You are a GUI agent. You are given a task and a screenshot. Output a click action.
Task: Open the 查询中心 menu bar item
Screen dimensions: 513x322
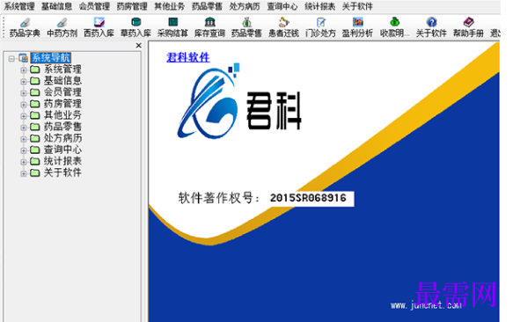point(282,6)
